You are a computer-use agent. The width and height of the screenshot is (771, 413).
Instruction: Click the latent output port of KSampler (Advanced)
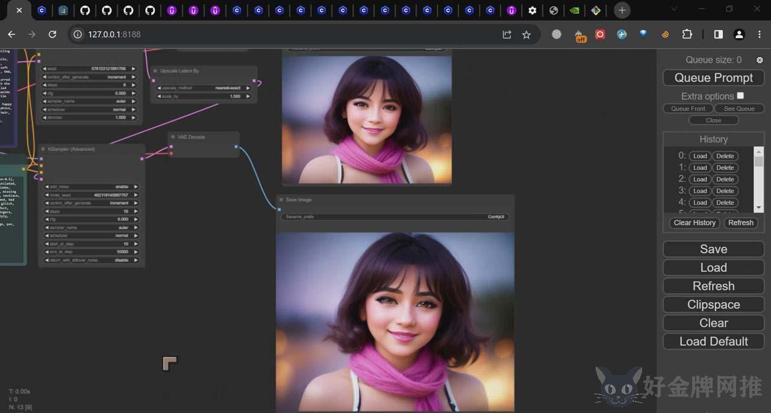tap(142, 158)
